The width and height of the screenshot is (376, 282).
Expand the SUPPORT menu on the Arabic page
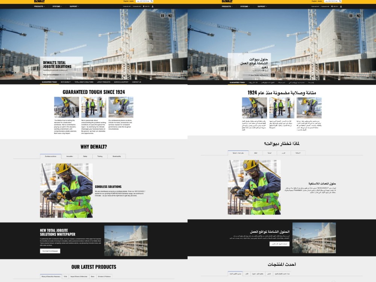(262, 6)
